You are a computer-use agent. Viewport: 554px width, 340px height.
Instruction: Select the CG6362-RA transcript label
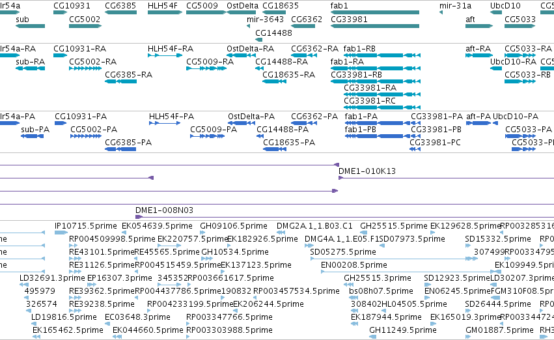coord(315,48)
